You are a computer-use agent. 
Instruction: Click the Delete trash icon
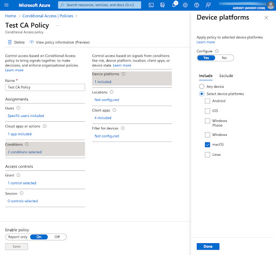(10, 43)
